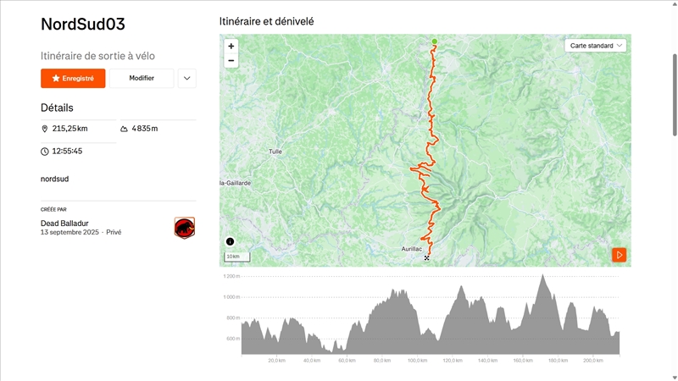Click the elevation gain mountain icon
Image resolution: width=678 pixels, height=381 pixels.
click(x=125, y=129)
